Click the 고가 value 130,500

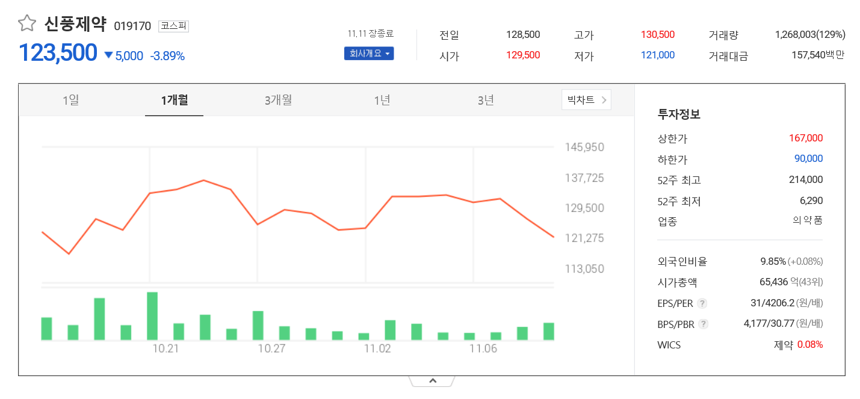[658, 35]
